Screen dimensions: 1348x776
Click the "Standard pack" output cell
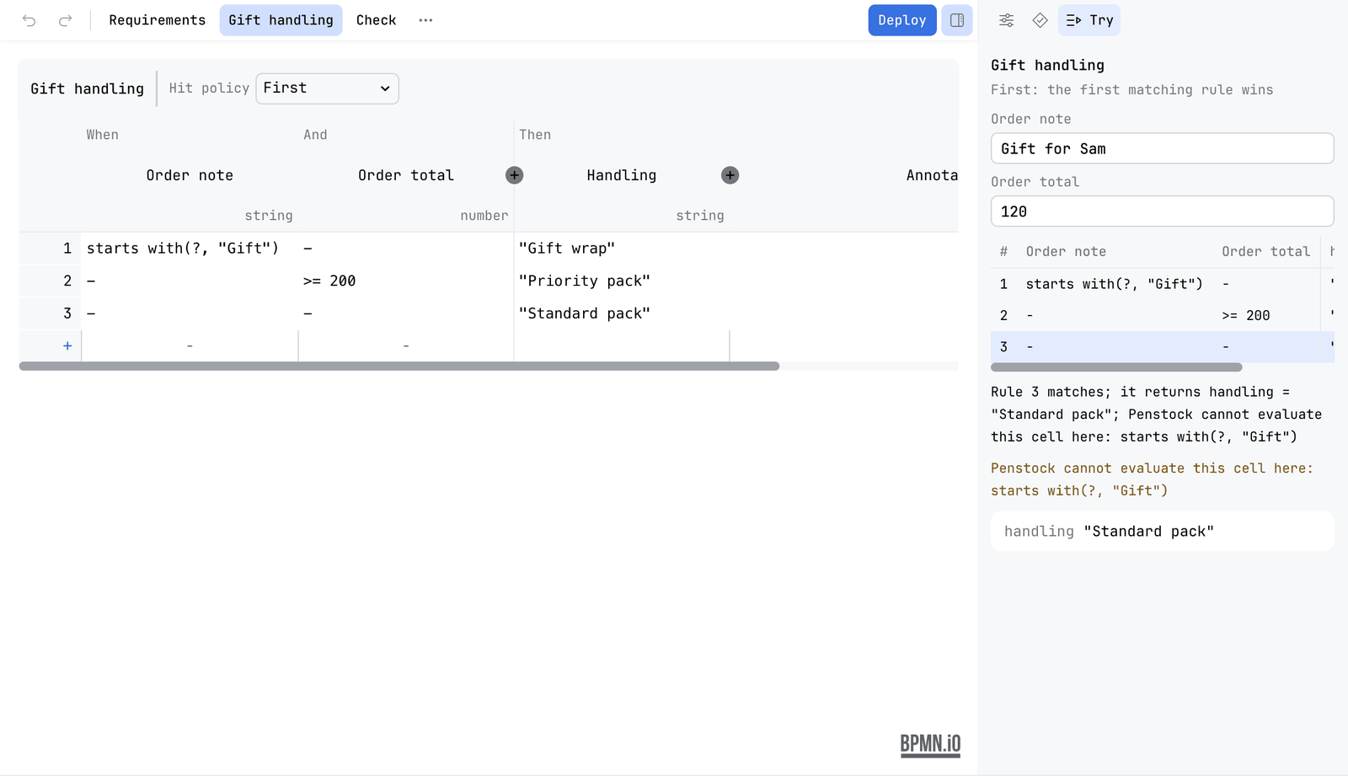coord(622,313)
